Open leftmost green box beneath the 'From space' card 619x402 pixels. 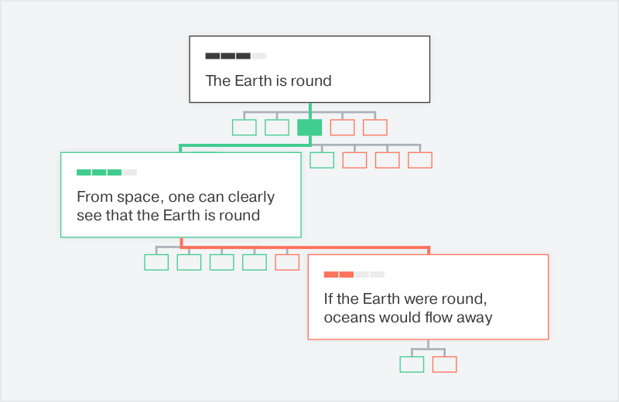[156, 262]
